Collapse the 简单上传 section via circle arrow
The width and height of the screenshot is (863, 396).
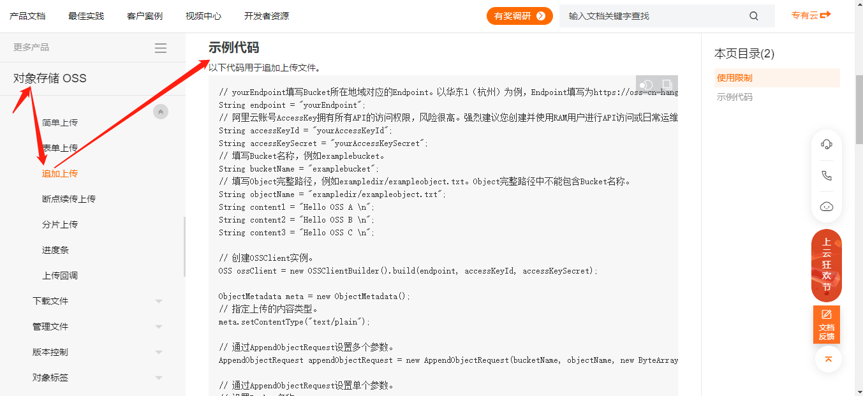pyautogui.click(x=160, y=111)
